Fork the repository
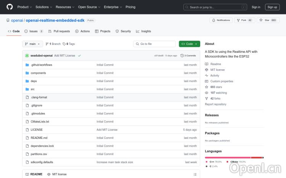Screen dimensions: 286x178 point(244,20)
